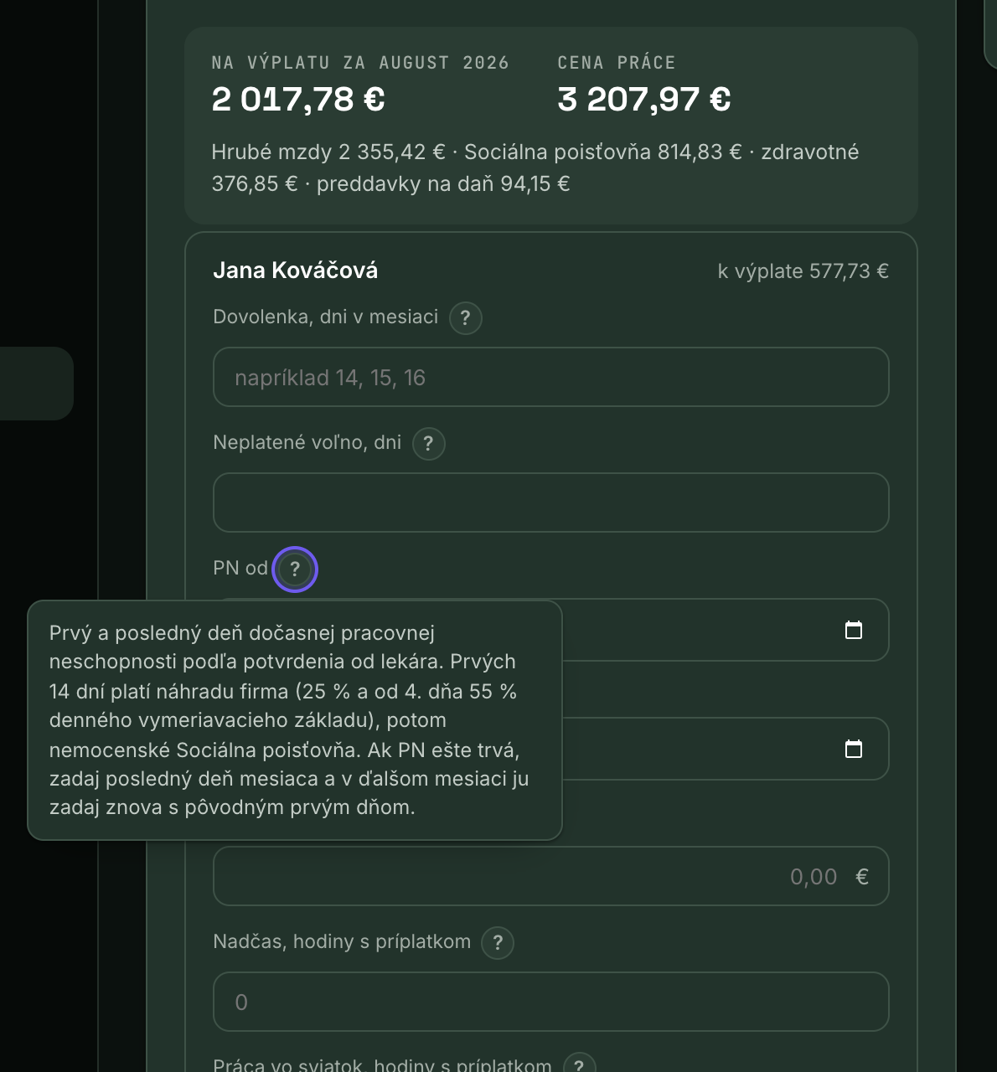Open calendar picker in PN od date field
The height and width of the screenshot is (1072, 997).
click(854, 630)
